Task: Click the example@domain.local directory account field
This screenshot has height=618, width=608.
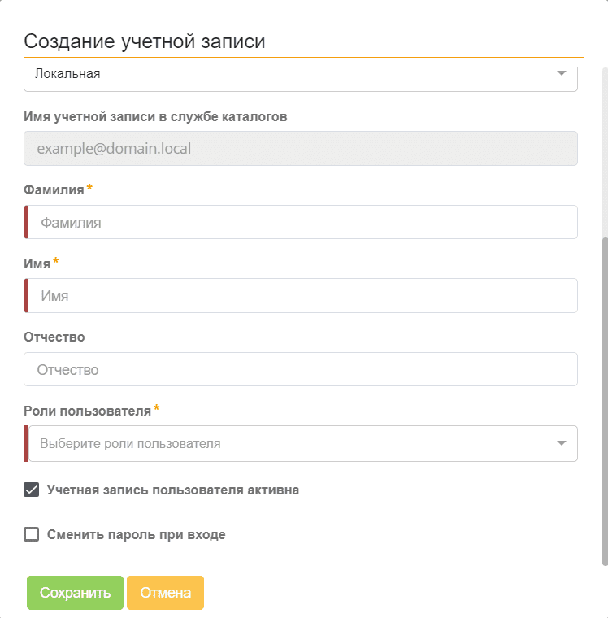Action: point(301,149)
